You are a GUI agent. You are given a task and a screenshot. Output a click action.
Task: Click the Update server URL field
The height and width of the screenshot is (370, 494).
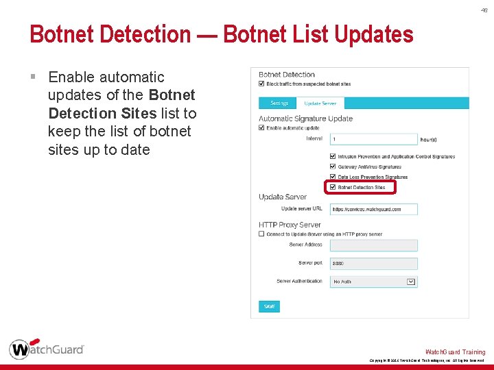(374, 209)
